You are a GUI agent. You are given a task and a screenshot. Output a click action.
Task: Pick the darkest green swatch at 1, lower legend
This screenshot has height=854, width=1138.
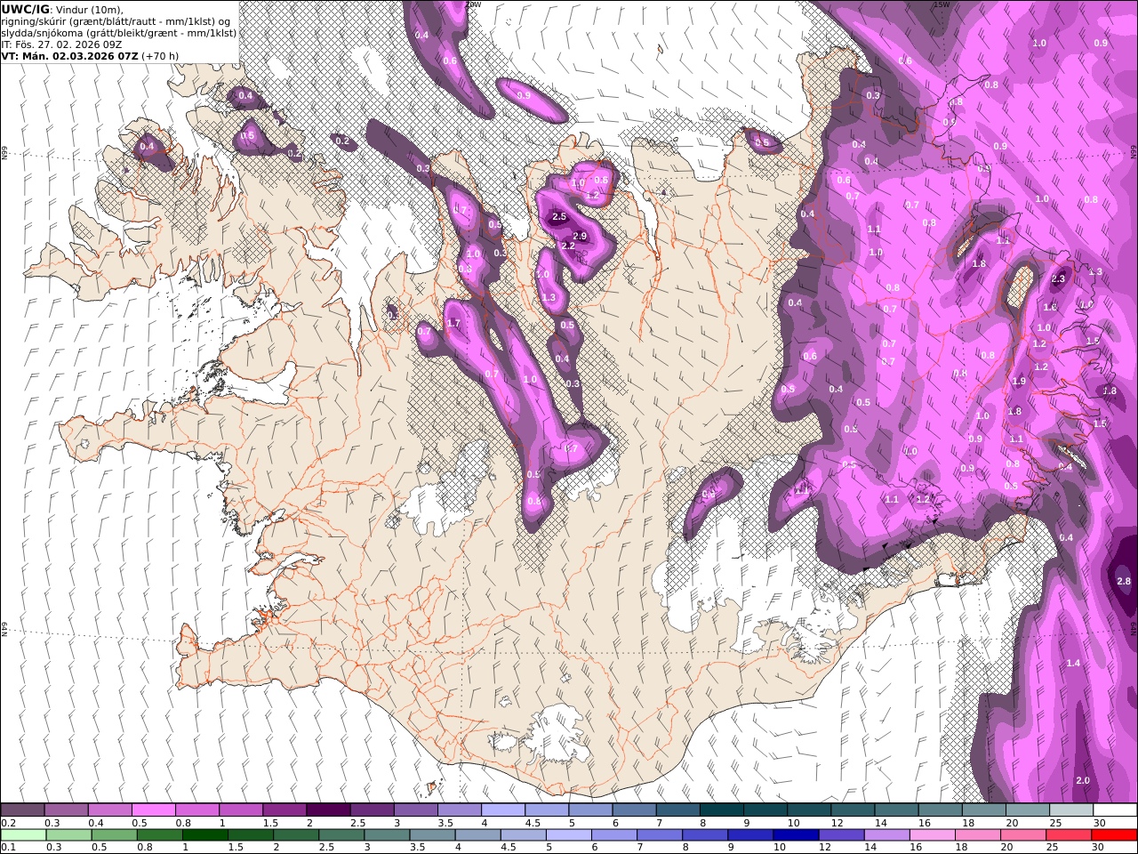204,834
